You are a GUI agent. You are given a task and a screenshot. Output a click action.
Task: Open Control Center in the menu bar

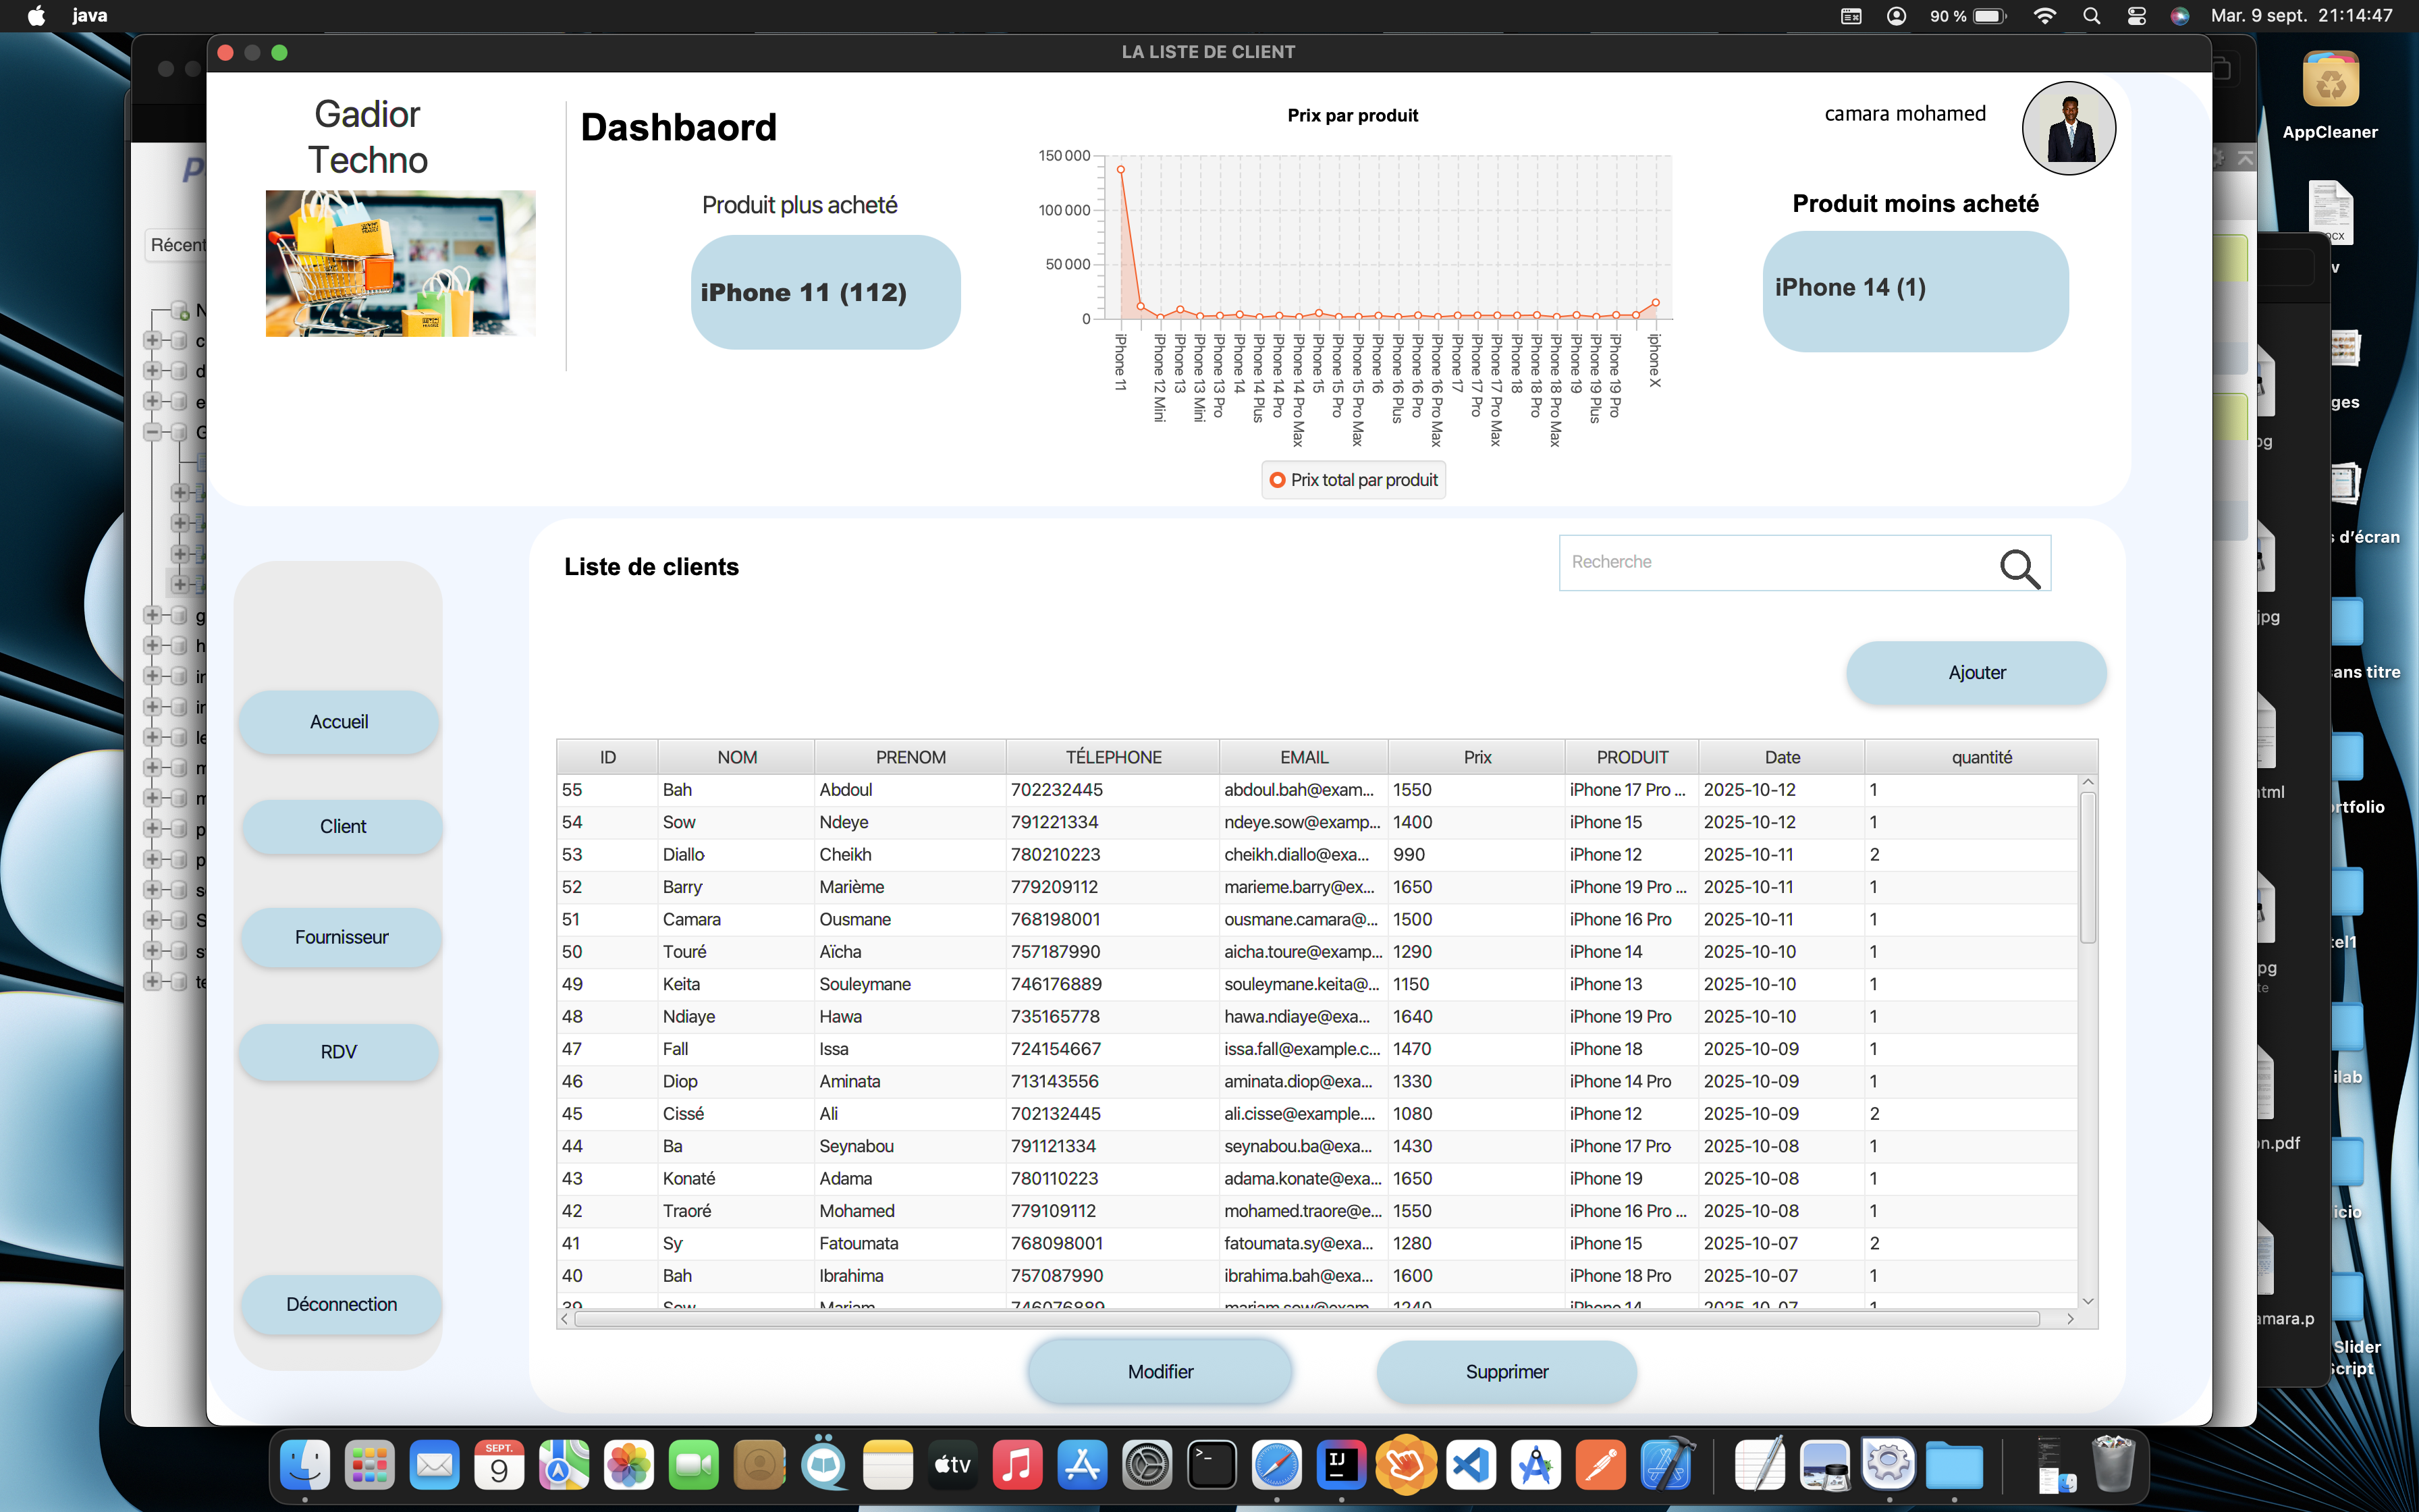click(x=2136, y=16)
